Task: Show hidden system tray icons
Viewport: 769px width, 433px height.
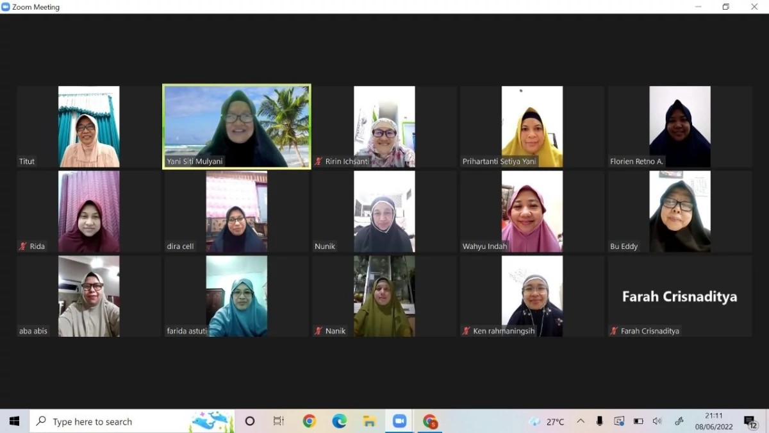Action: [x=581, y=421]
